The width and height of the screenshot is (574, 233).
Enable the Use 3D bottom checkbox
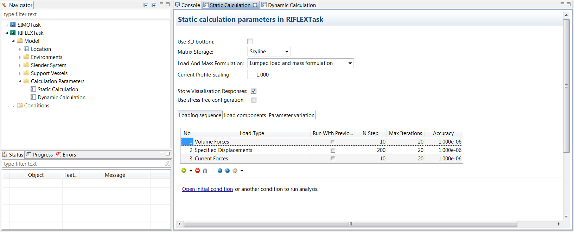tap(250, 41)
